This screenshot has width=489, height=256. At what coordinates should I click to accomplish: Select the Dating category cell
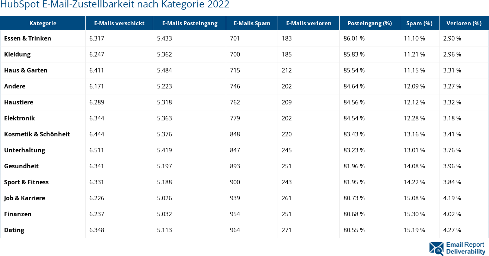[x=14, y=230]
